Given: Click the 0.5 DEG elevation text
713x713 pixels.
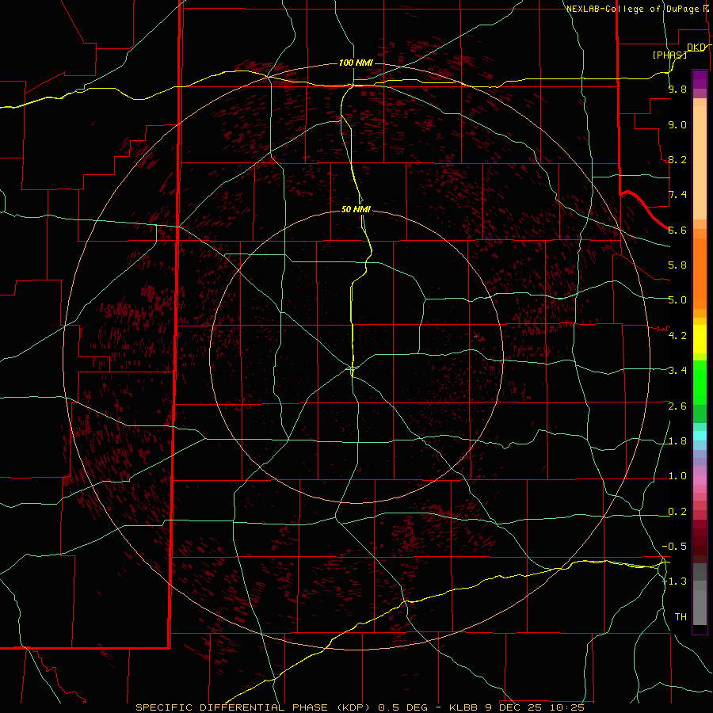Looking at the screenshot, I should point(403,707).
